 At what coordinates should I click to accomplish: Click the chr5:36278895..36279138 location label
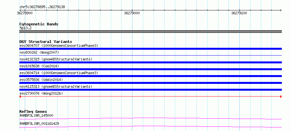(x=42, y=7)
